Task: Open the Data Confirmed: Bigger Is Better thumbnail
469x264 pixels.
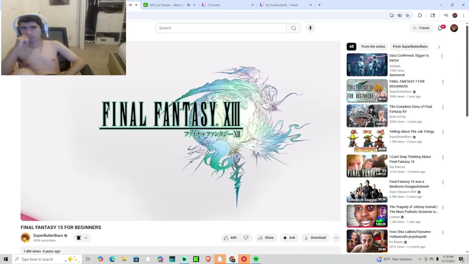Action: (x=367, y=65)
